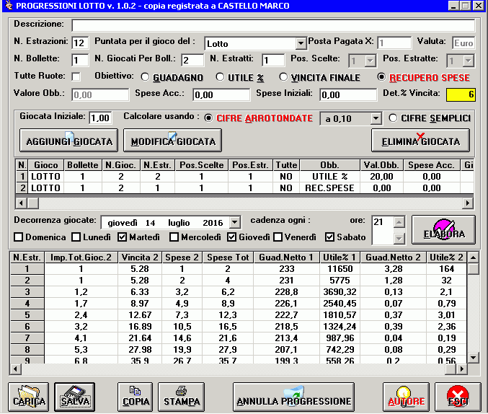Viewport: 488px width, 414px height.
Task: Click left arrow of giocate table scrollbar
Action: click(x=21, y=203)
